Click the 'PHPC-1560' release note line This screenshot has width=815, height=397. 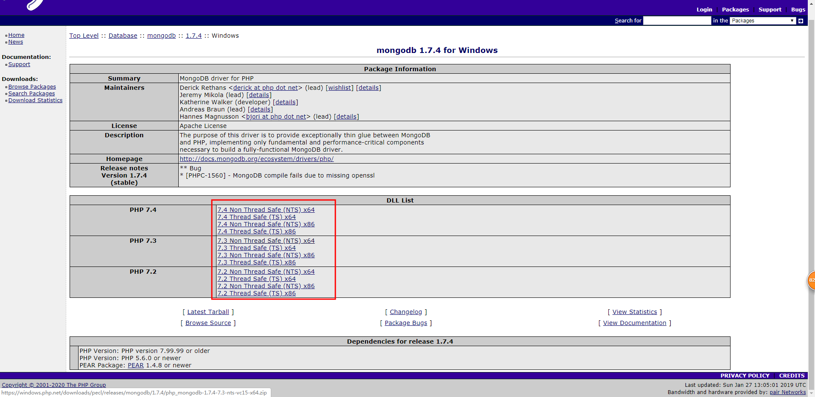pos(277,175)
